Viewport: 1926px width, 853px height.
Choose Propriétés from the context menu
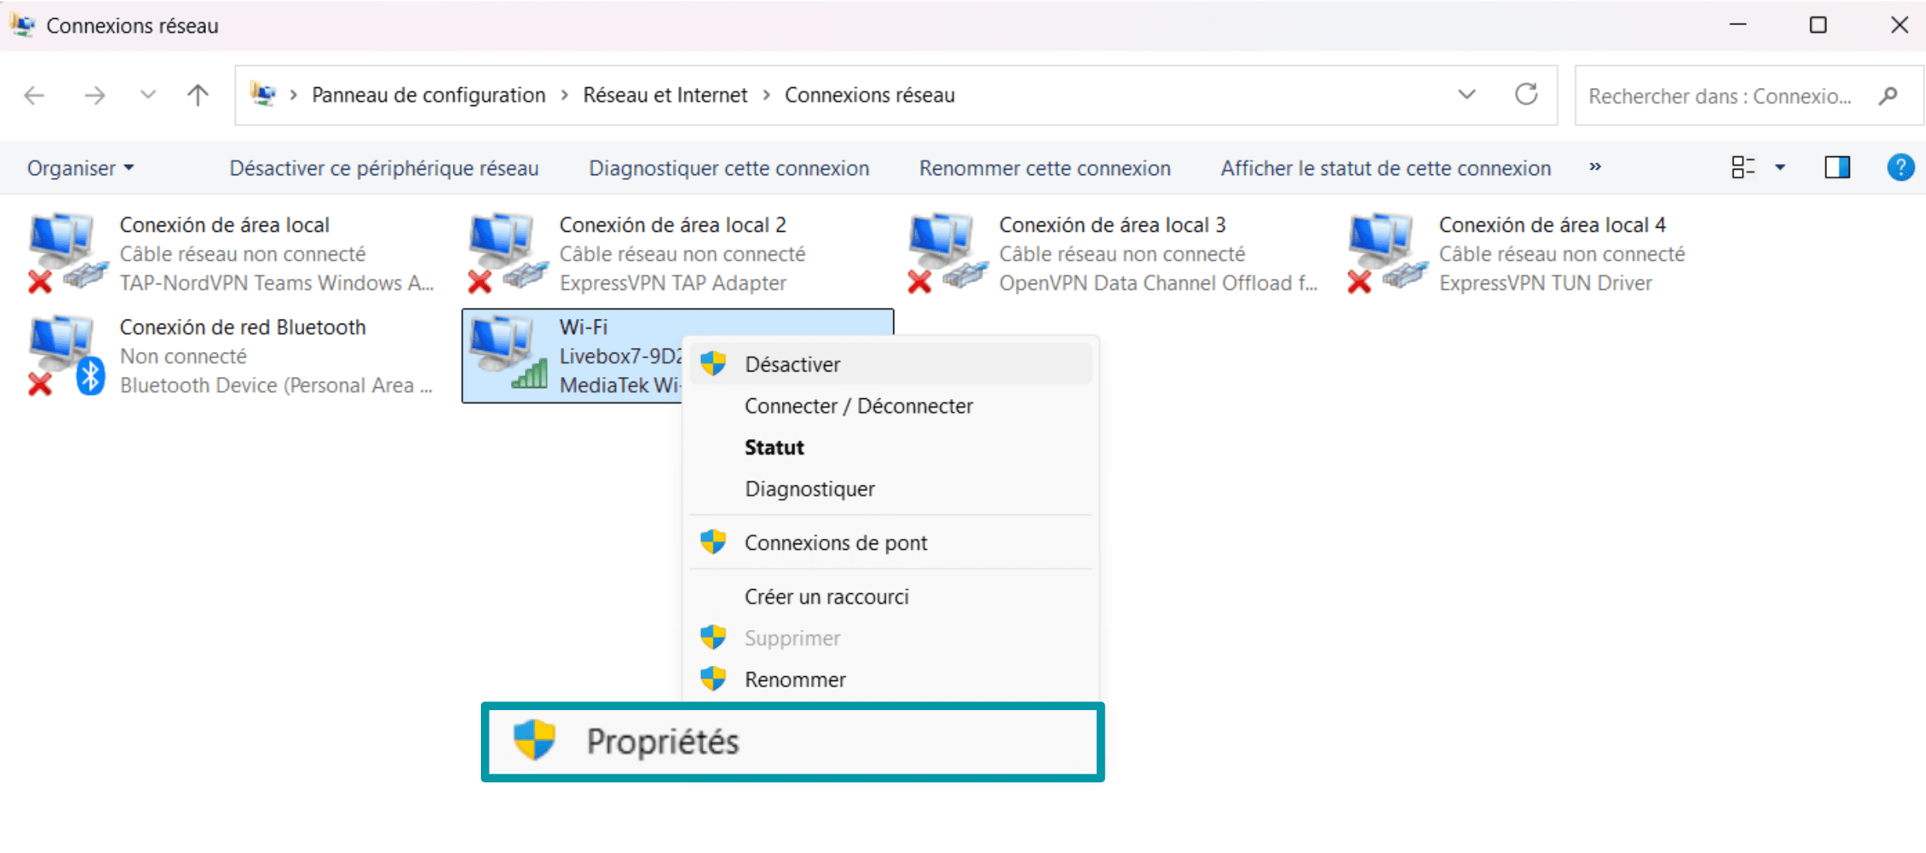pos(664,741)
